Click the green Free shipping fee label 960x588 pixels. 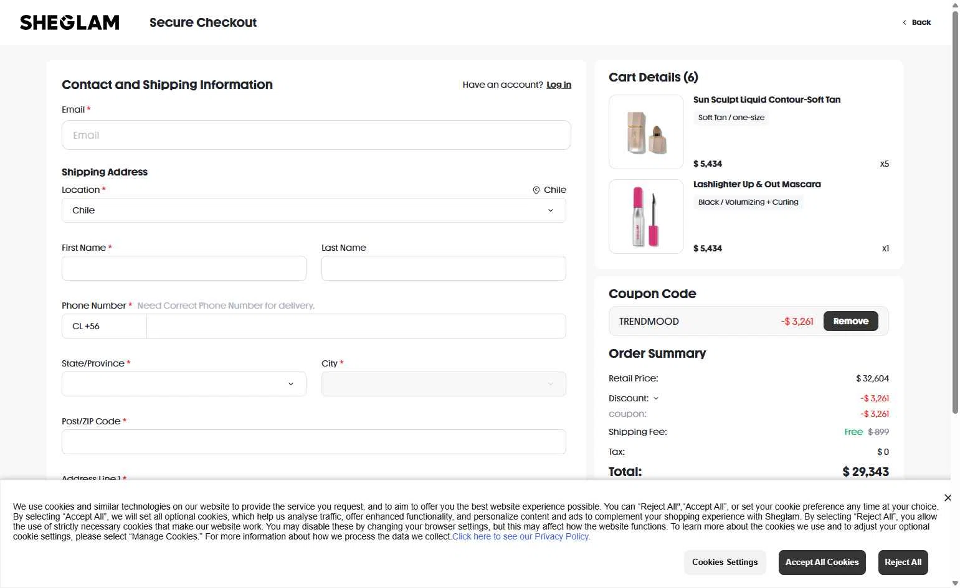click(x=853, y=432)
